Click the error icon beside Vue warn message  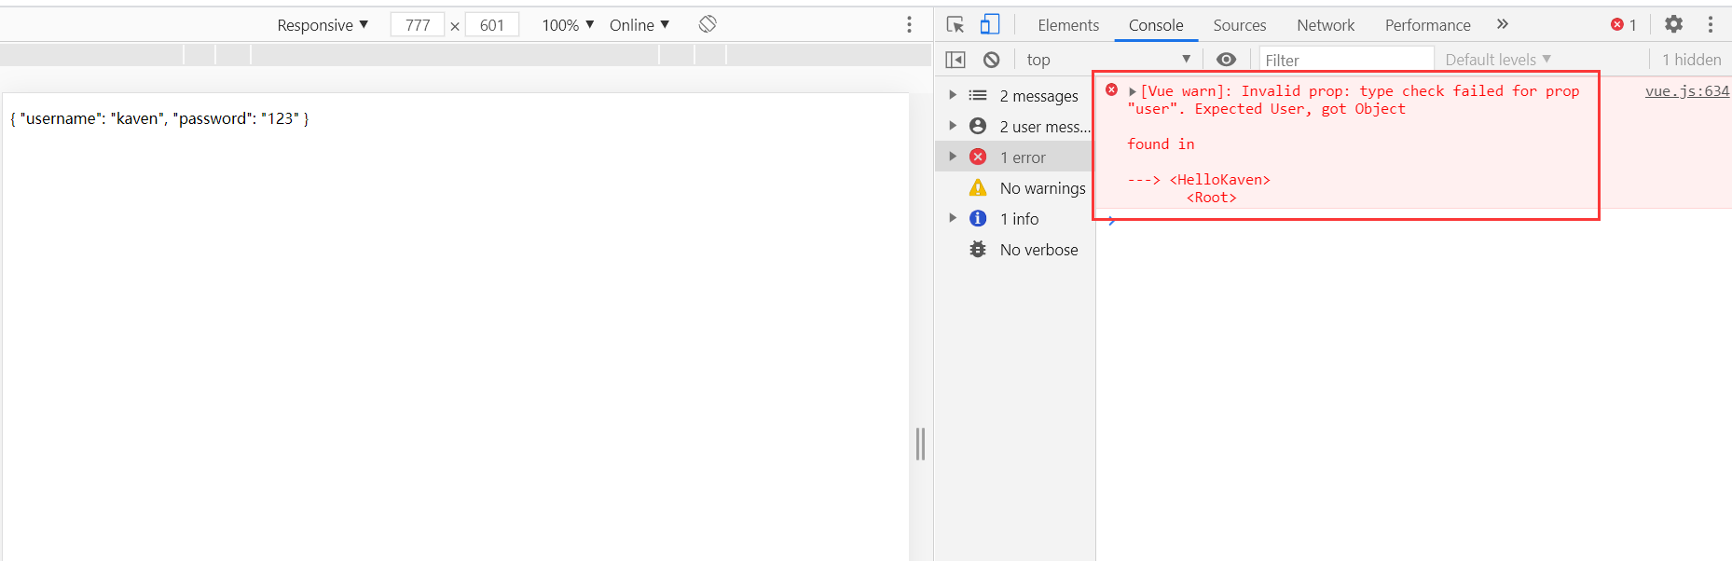[1111, 90]
